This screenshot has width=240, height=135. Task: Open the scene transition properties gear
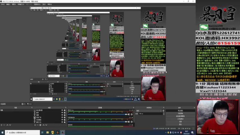tap(163, 111)
